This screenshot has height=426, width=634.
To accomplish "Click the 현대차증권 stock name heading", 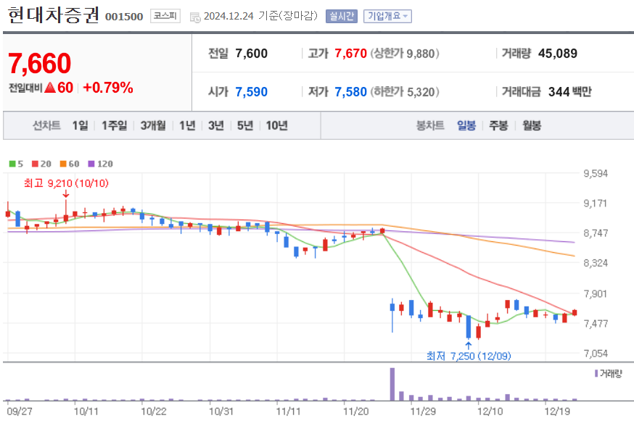I will pyautogui.click(x=53, y=15).
